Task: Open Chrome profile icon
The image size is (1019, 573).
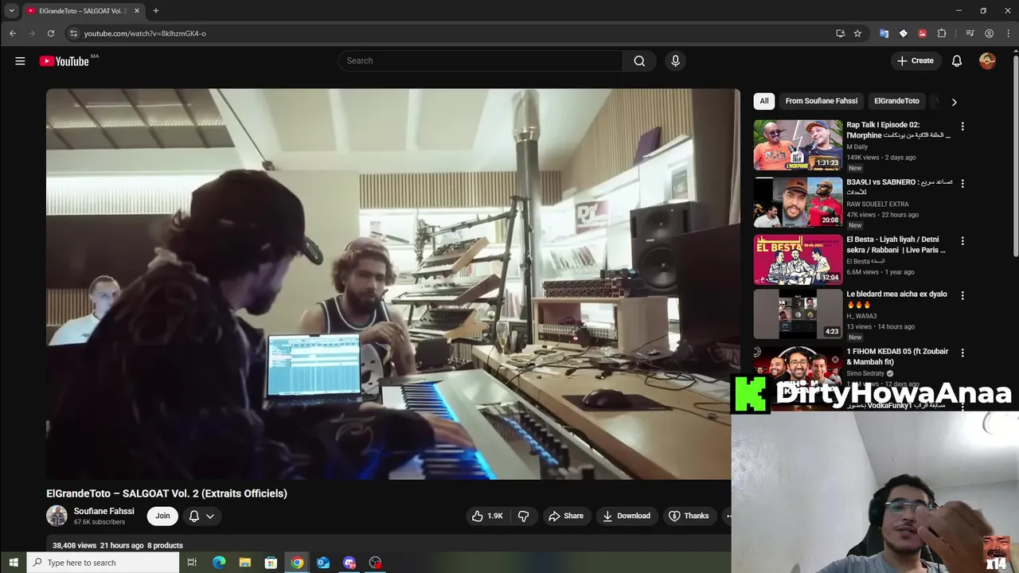Action: (989, 33)
